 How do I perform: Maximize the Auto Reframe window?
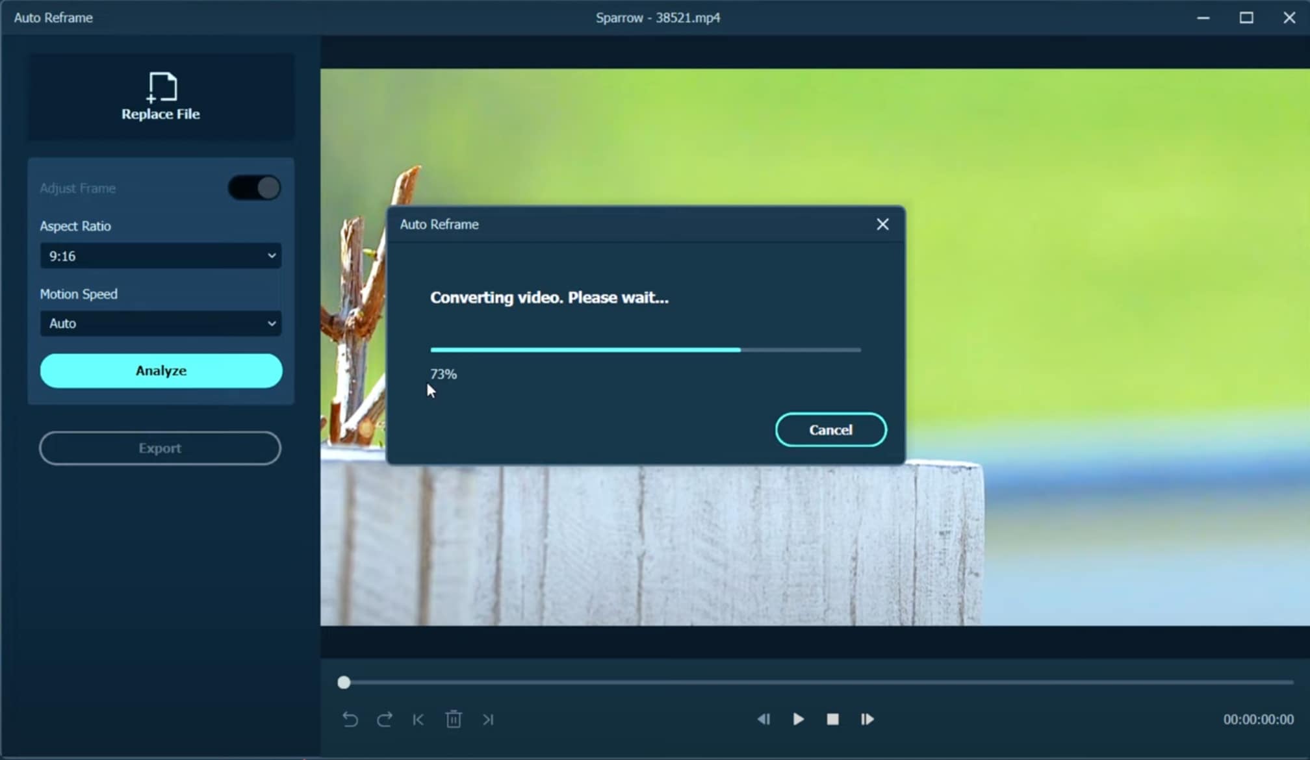point(1246,18)
